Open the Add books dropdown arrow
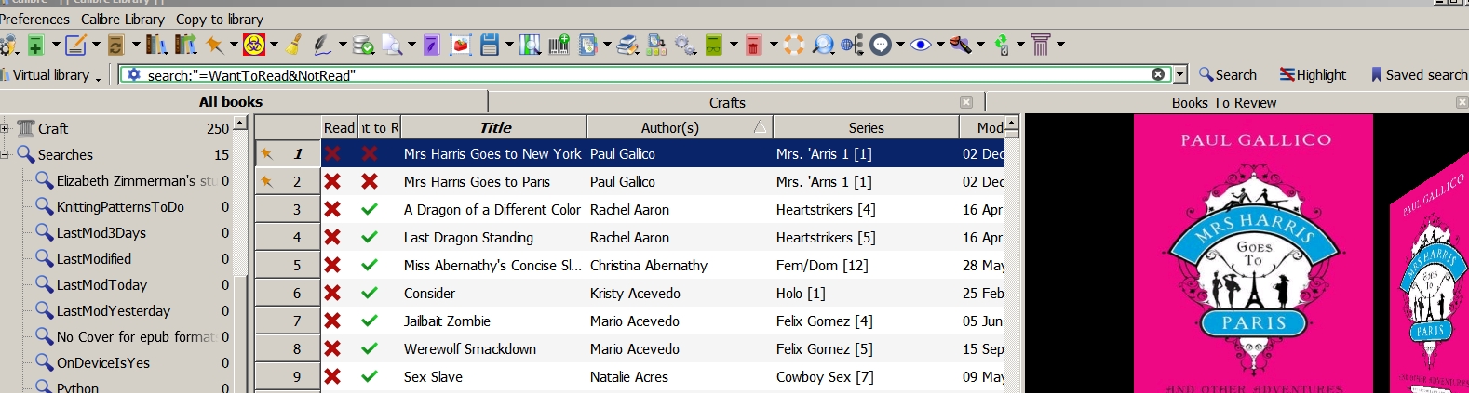 [x=55, y=44]
